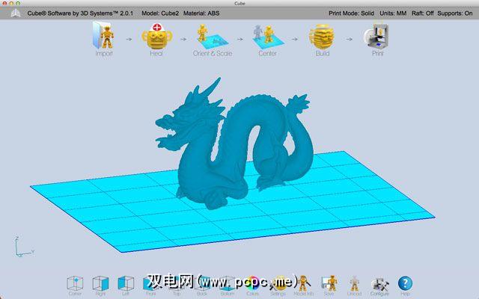
Task: Click the Units: MM label
Action: [393, 13]
